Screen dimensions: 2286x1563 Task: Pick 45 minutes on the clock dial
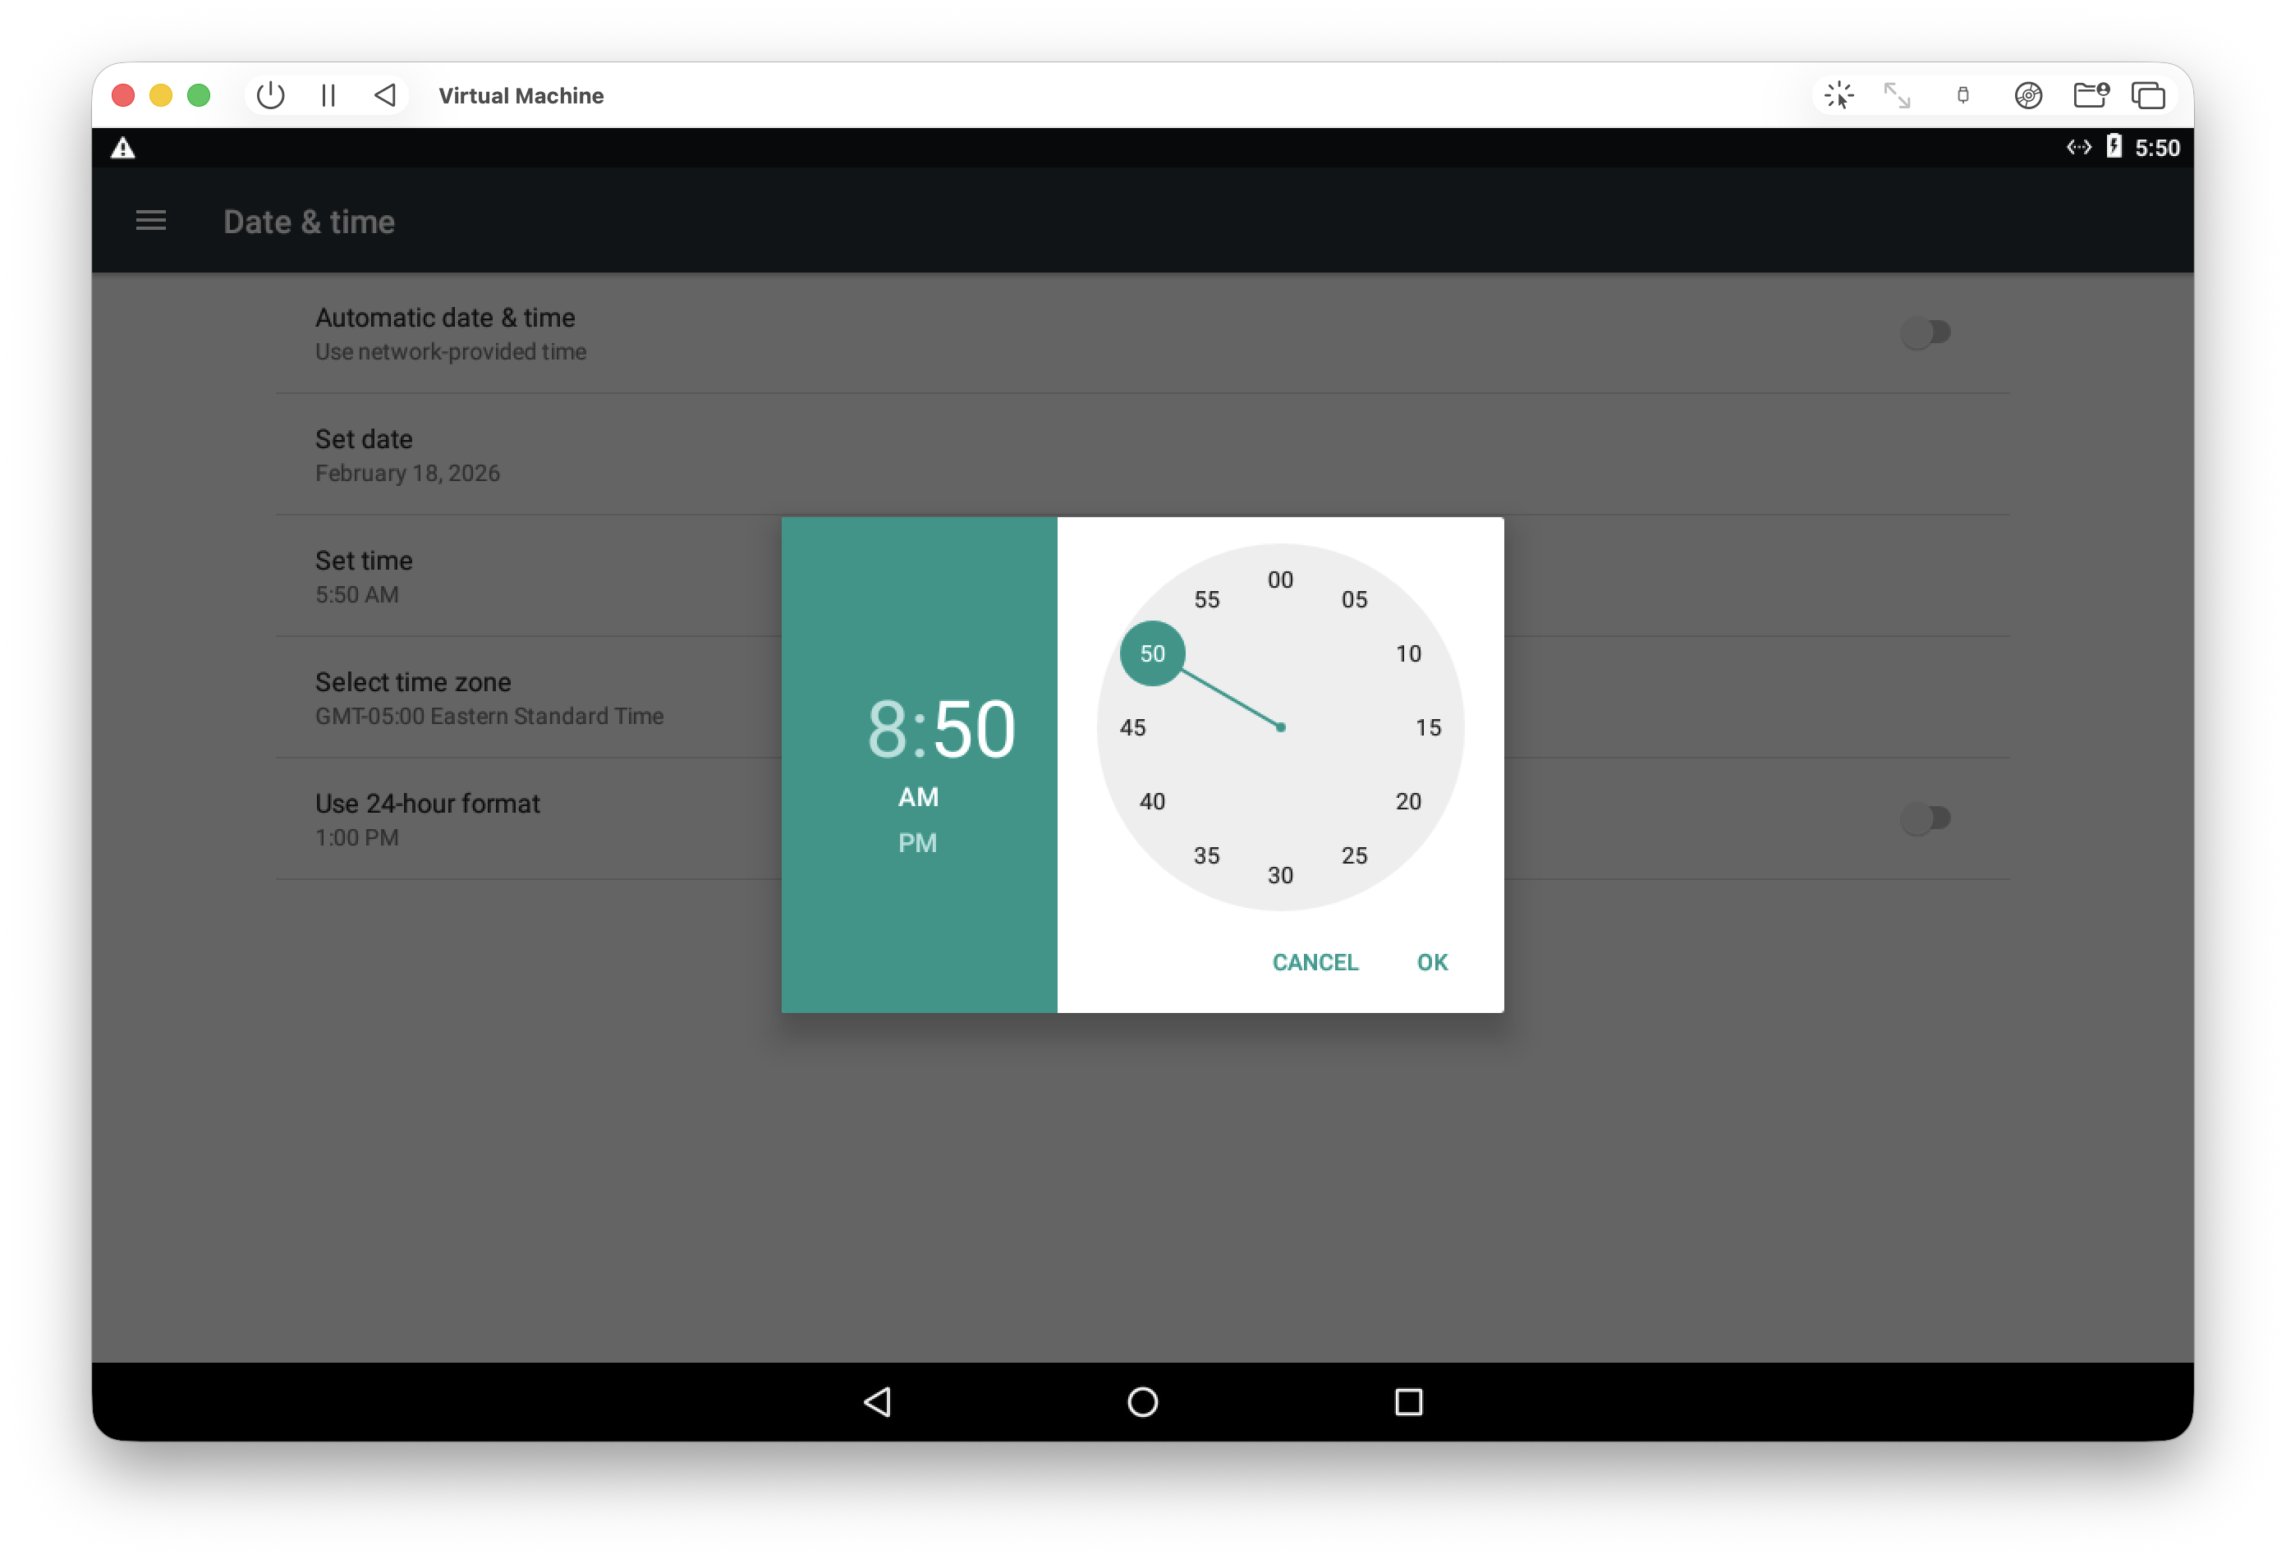tap(1133, 728)
